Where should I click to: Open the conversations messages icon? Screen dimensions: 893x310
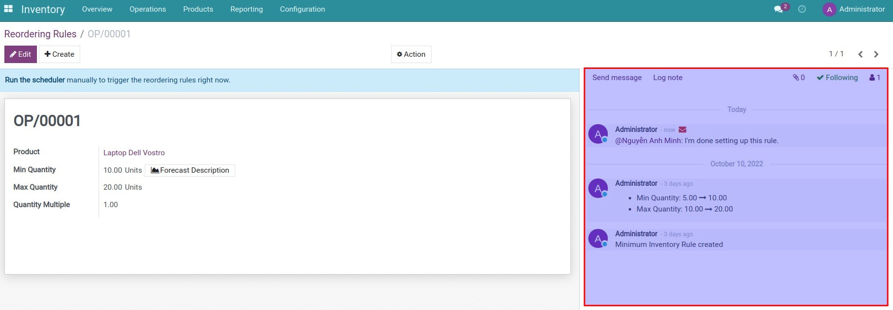[x=779, y=9]
